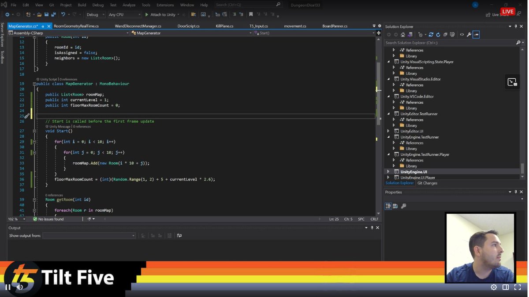Click No issues found status indicator
This screenshot has height=297, width=529.
48,219
